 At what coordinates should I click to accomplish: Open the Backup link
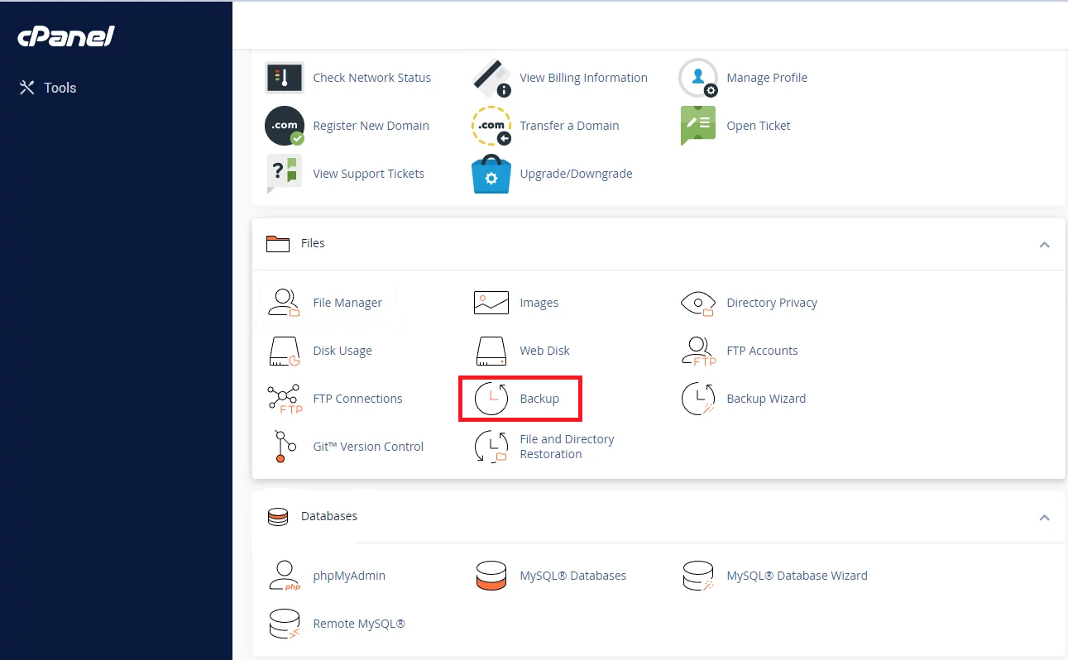click(539, 399)
